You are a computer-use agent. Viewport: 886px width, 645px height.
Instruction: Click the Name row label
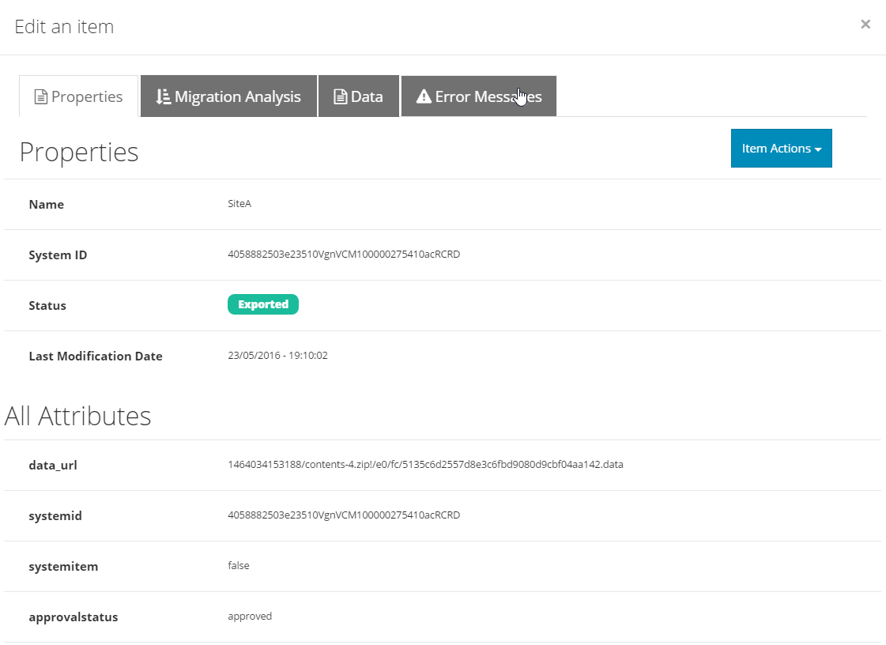47,205
